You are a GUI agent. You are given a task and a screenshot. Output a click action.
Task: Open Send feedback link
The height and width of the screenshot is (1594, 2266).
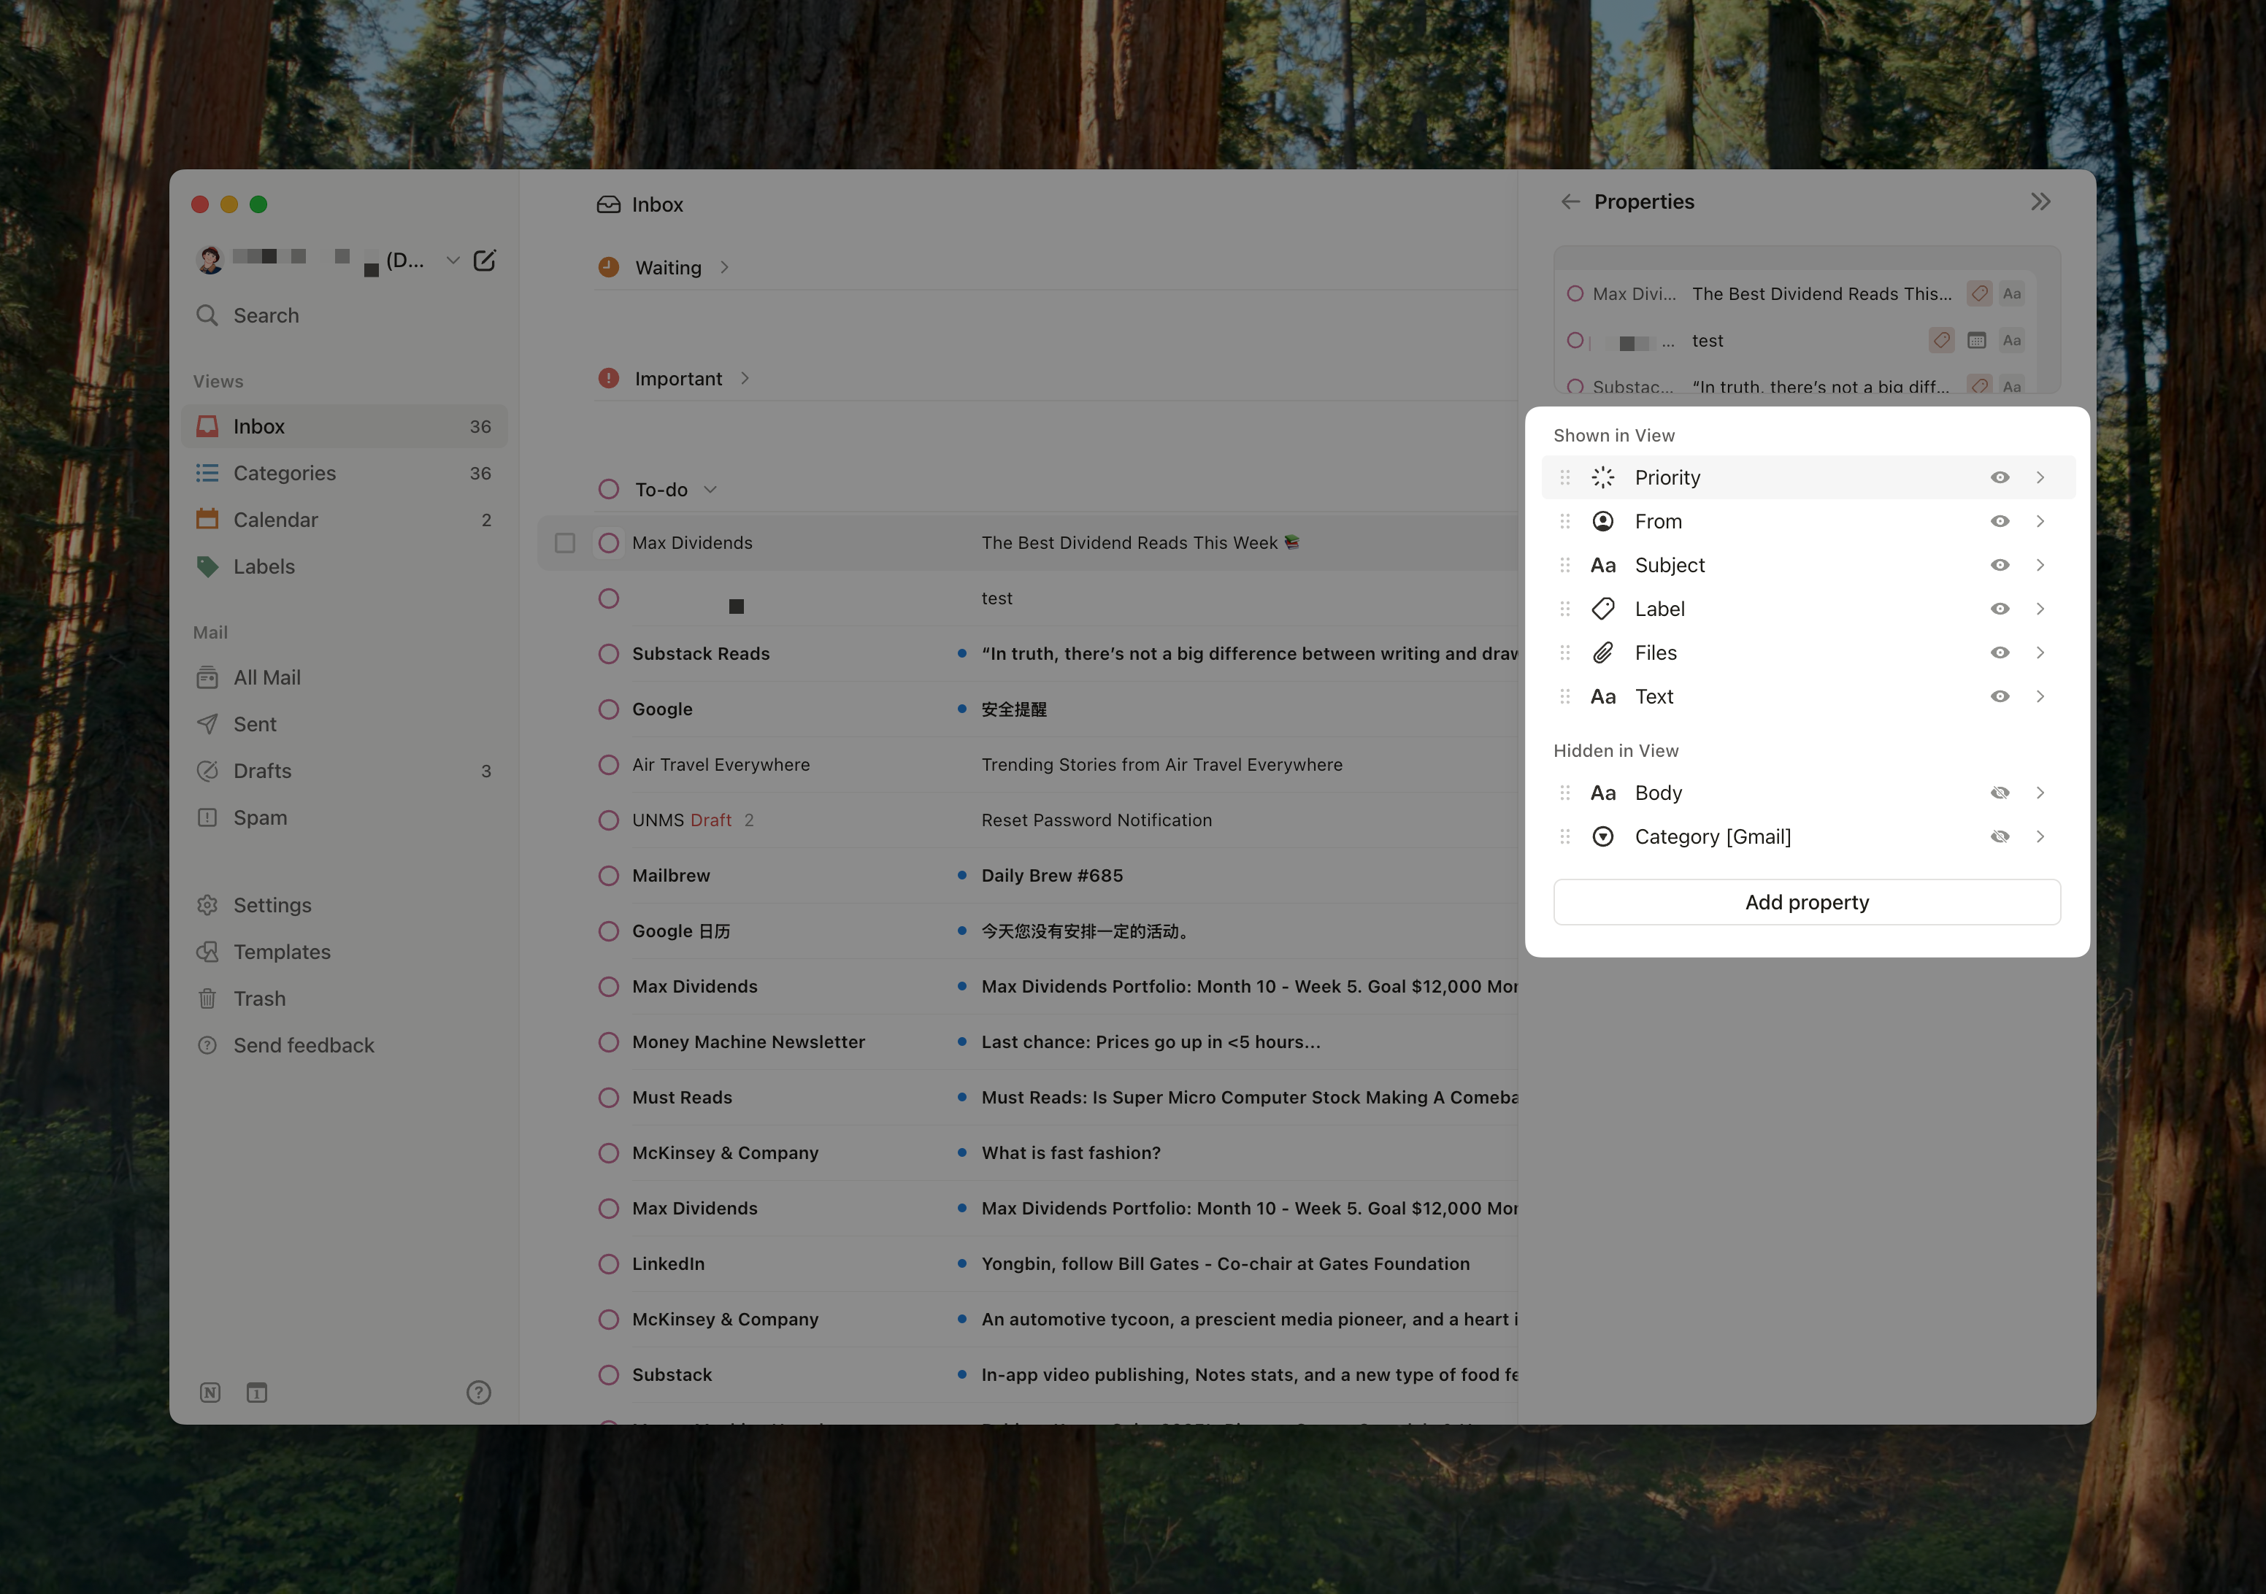coord(303,1045)
